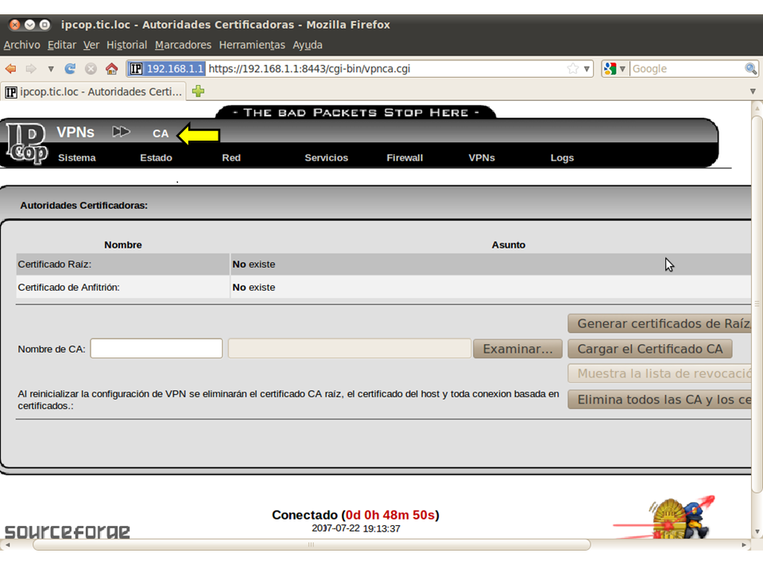763x572 pixels.
Task: Click the Nombre de CA text field
Action: tap(156, 349)
